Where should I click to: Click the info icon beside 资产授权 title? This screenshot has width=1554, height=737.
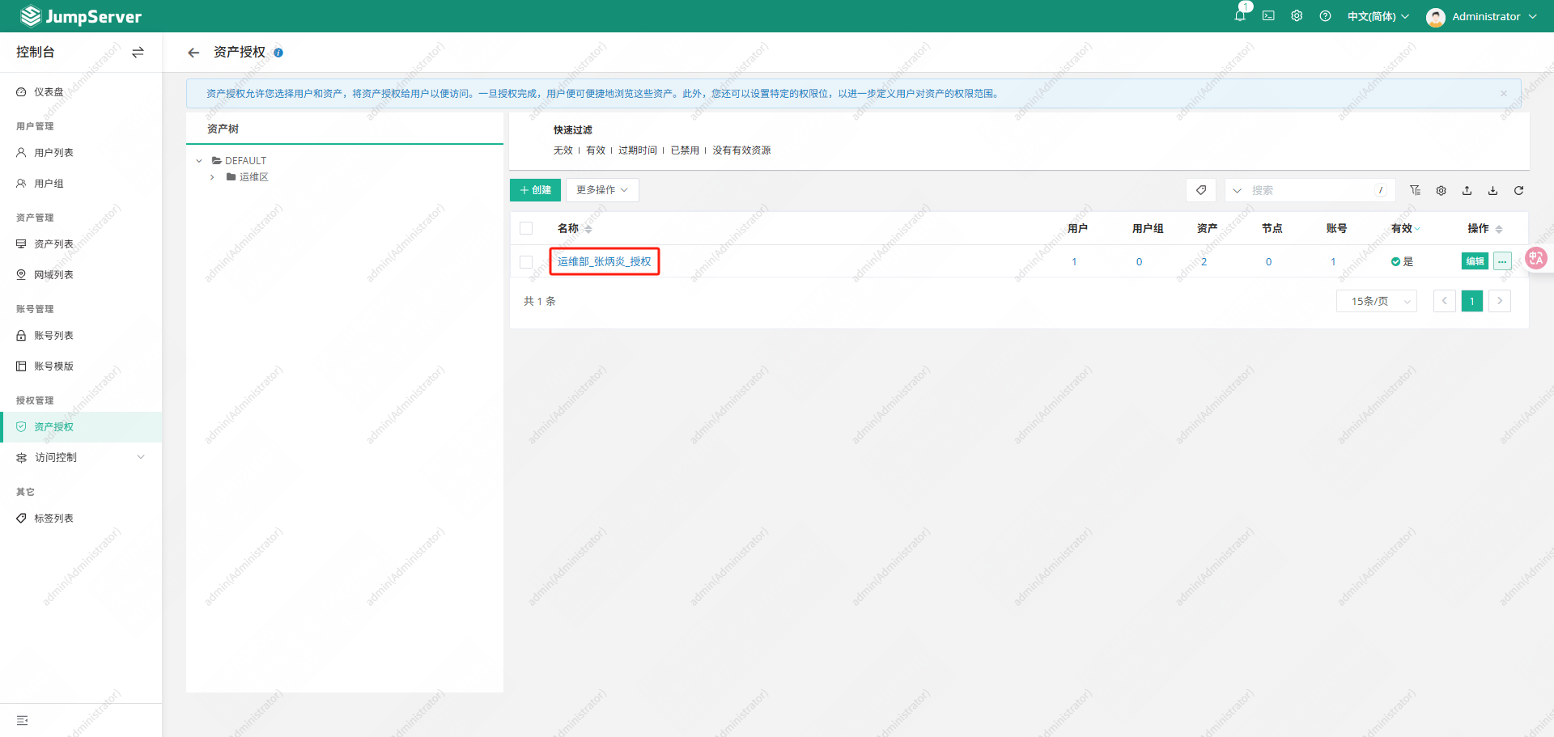point(278,53)
